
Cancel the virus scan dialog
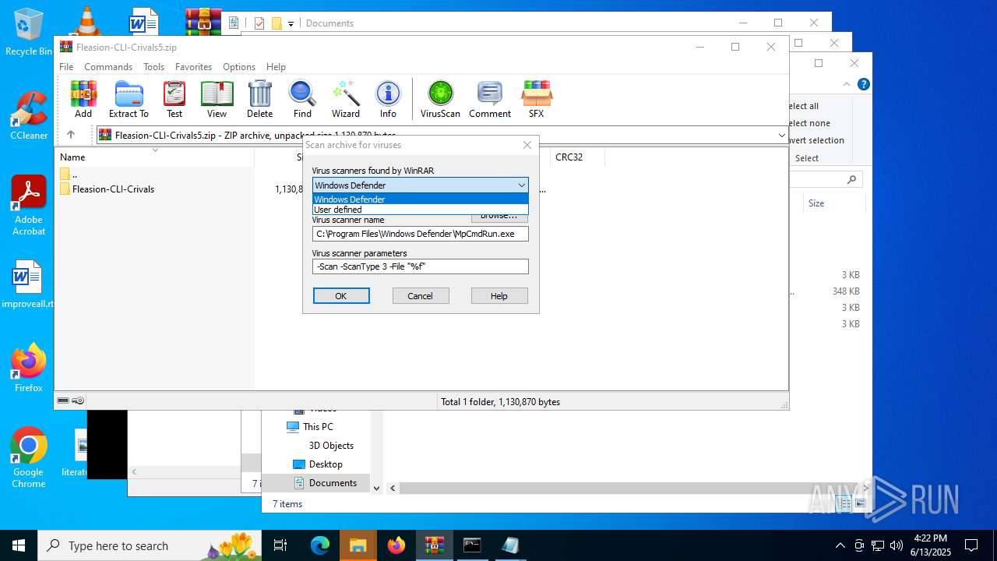coord(420,296)
